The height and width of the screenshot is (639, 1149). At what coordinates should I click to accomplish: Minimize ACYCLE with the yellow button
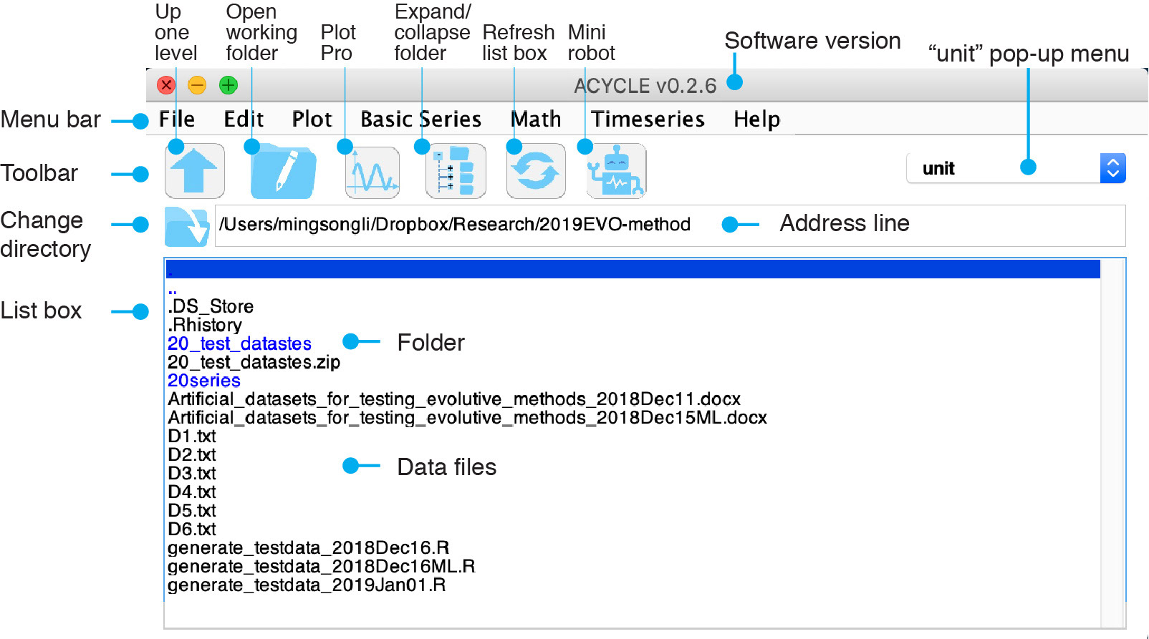197,85
